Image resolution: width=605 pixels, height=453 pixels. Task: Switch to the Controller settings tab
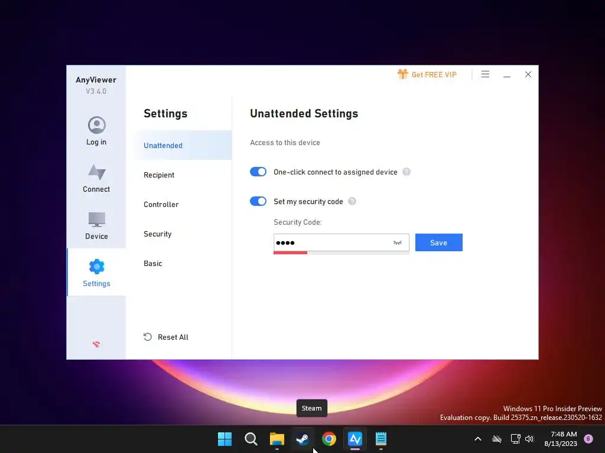point(161,205)
